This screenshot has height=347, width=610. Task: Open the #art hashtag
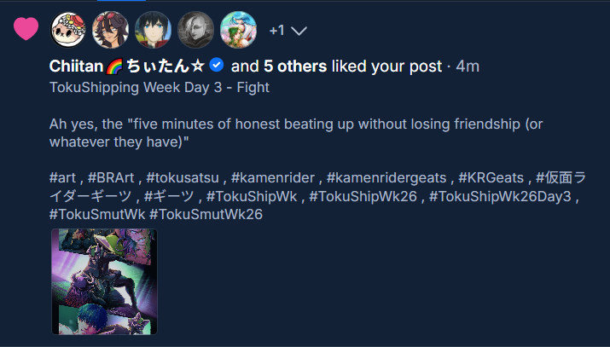click(x=65, y=177)
